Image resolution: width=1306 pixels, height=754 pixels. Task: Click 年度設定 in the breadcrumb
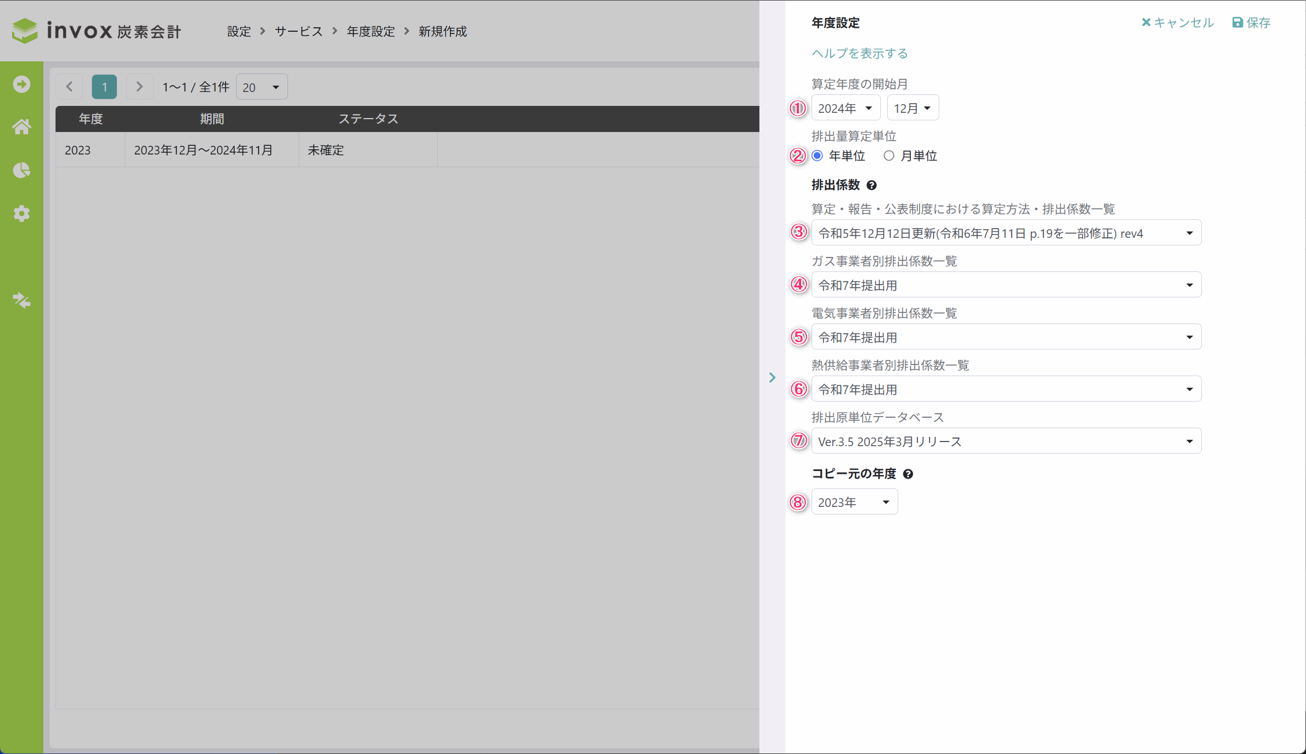[371, 31]
